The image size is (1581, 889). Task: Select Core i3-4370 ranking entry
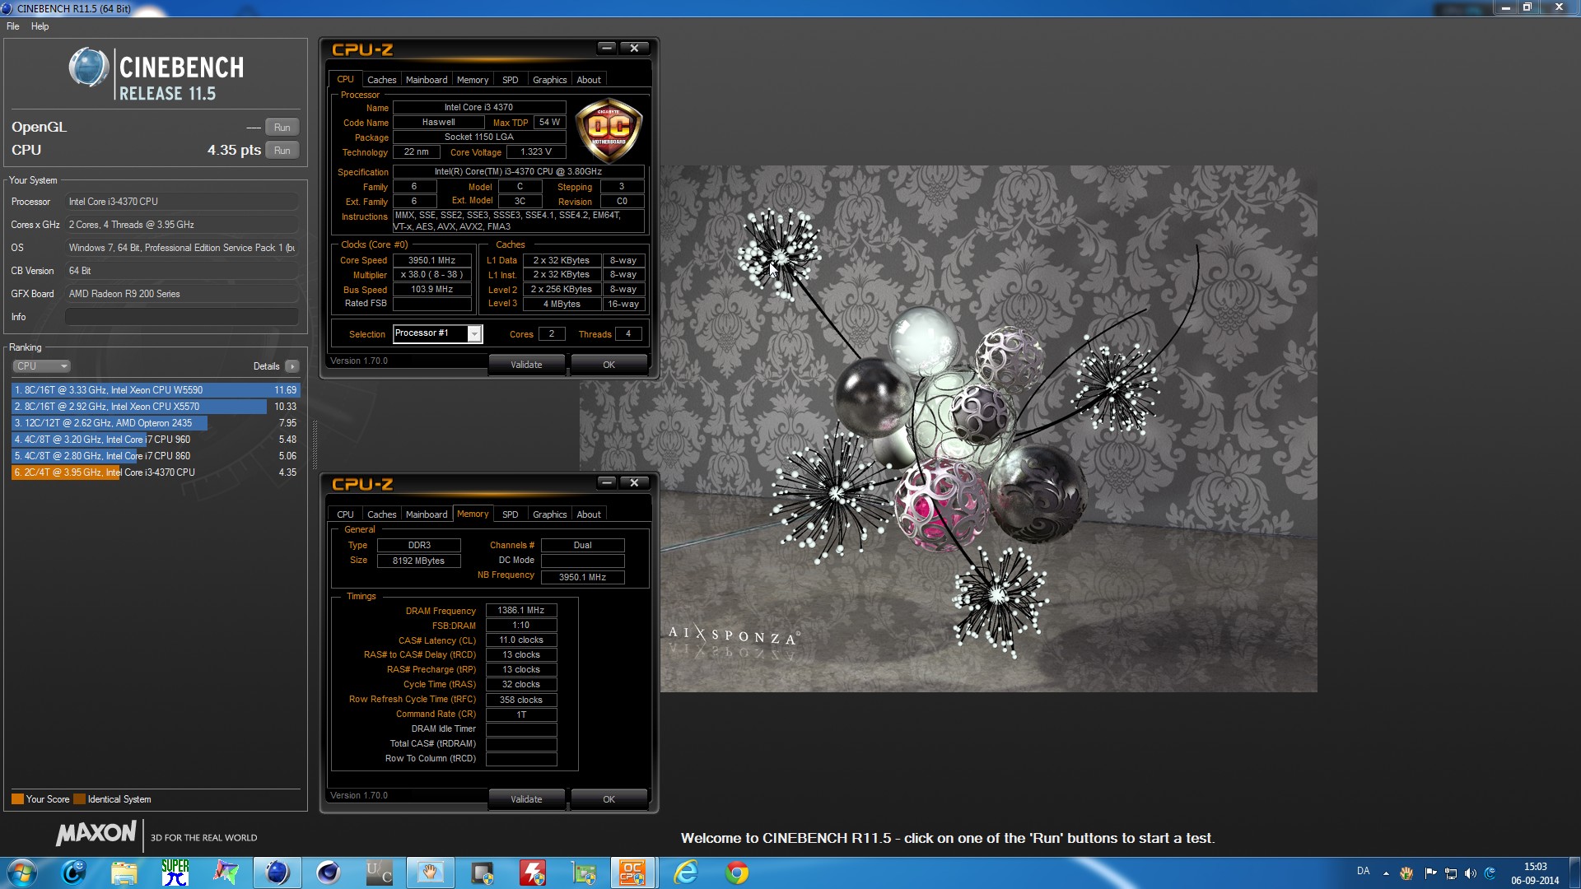(156, 472)
